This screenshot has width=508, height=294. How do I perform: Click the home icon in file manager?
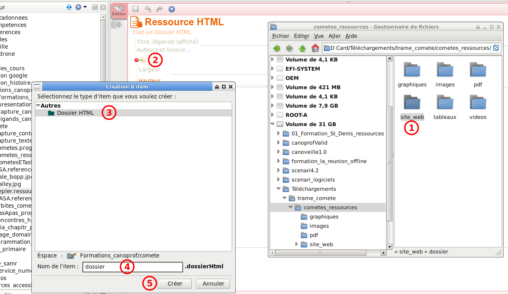315,48
